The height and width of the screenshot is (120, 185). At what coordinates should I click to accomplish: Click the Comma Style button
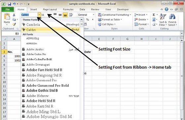click(x=93, y=19)
